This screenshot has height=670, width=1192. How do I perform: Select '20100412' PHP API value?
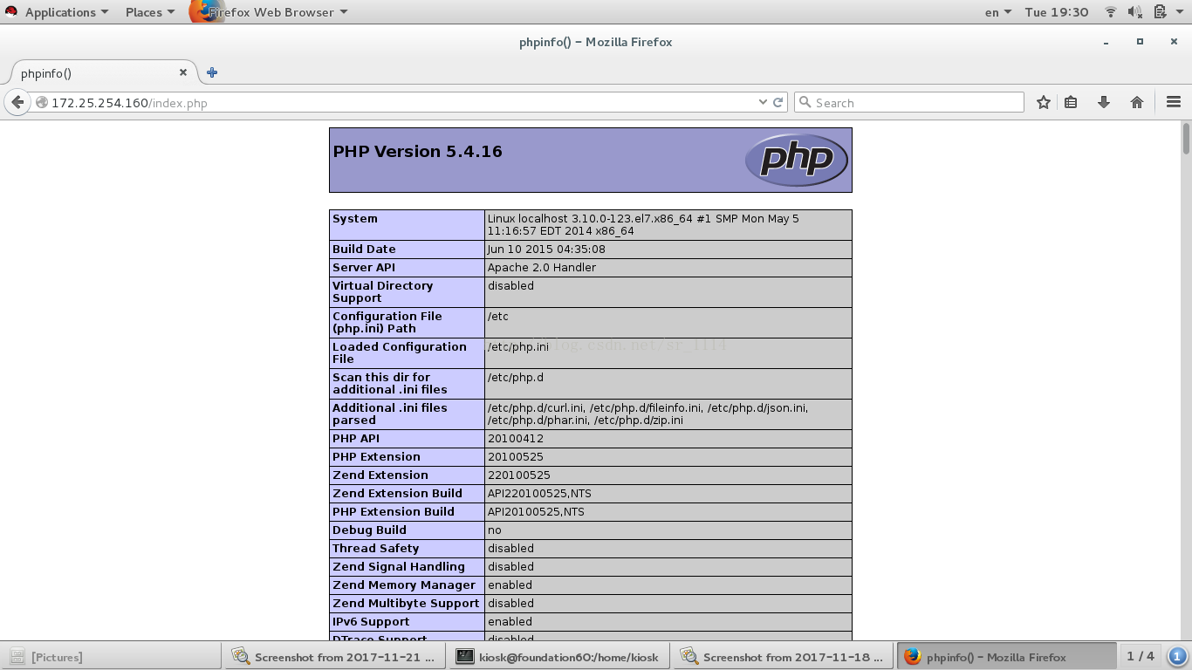tap(515, 438)
